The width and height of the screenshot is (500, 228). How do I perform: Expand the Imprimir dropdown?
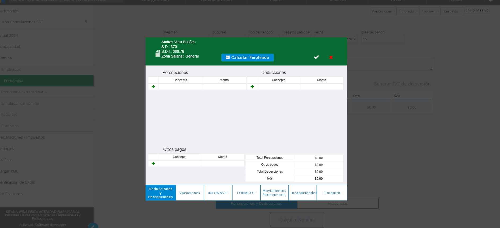429,11
